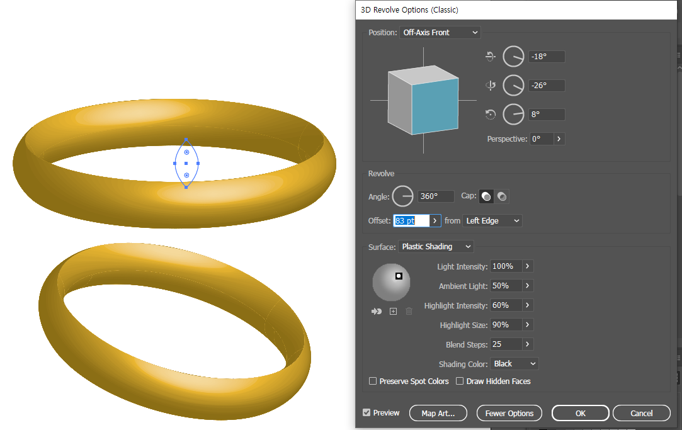Viewport: 682px width, 430px height.
Task: Click the light sphere preview
Action: [391, 282]
